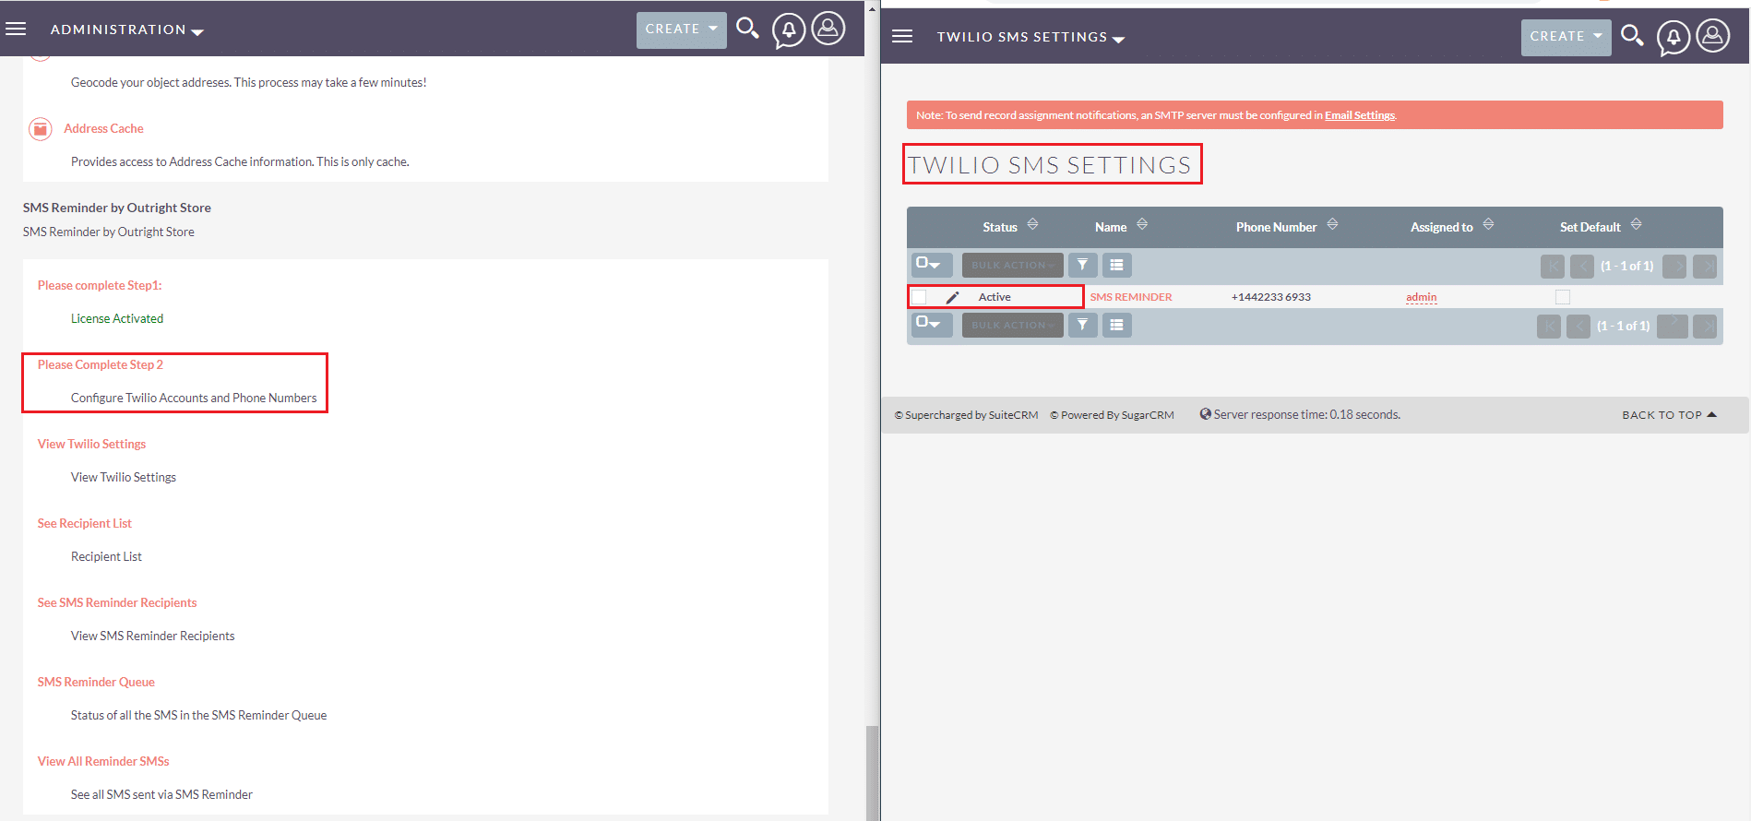Open SMS REMINDER record name link
This screenshot has height=821, width=1751.
[x=1131, y=297]
